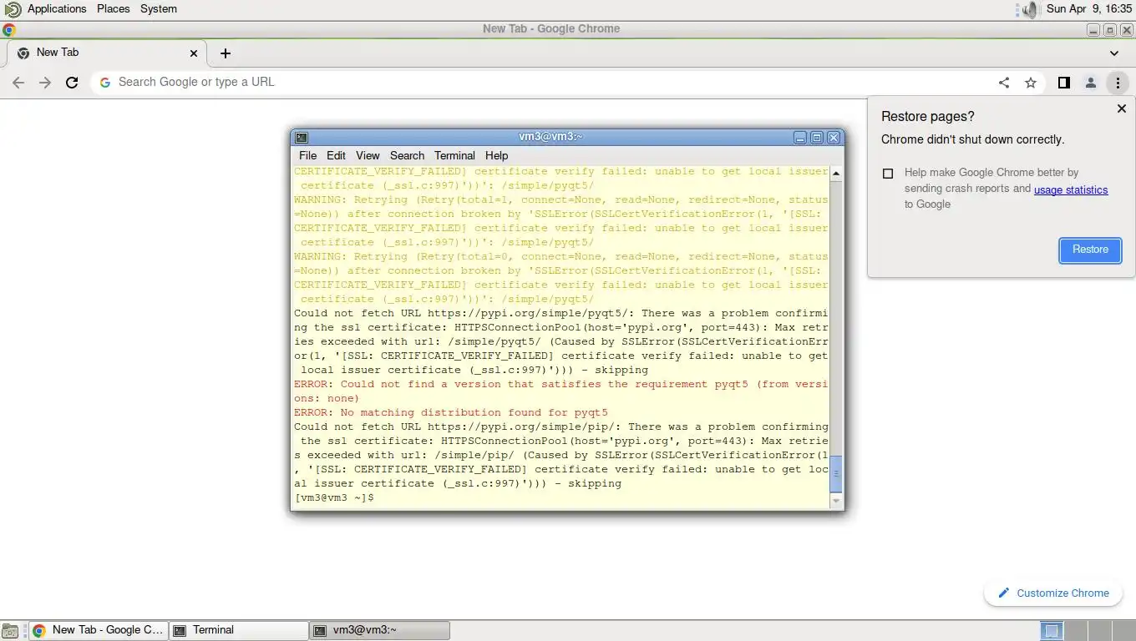The image size is (1136, 641).
Task: Open the Places menu
Action: point(113,9)
